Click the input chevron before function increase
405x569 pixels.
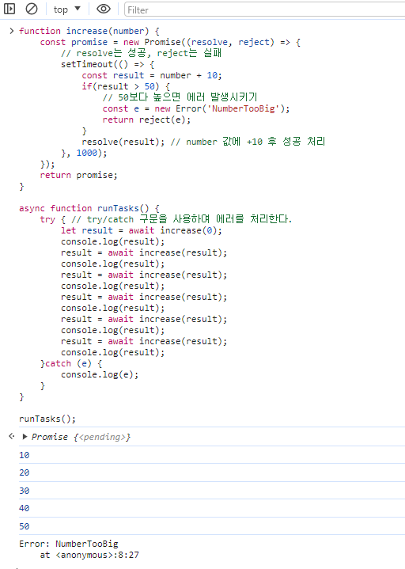pos(12,31)
